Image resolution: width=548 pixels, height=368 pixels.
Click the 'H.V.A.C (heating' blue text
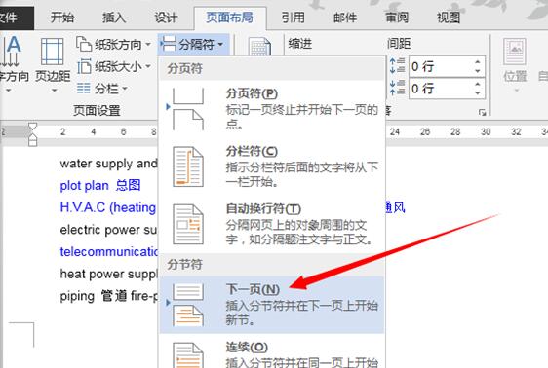(x=108, y=207)
